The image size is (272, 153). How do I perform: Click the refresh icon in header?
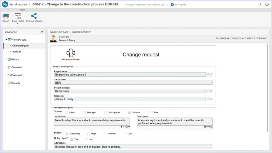[267, 5]
